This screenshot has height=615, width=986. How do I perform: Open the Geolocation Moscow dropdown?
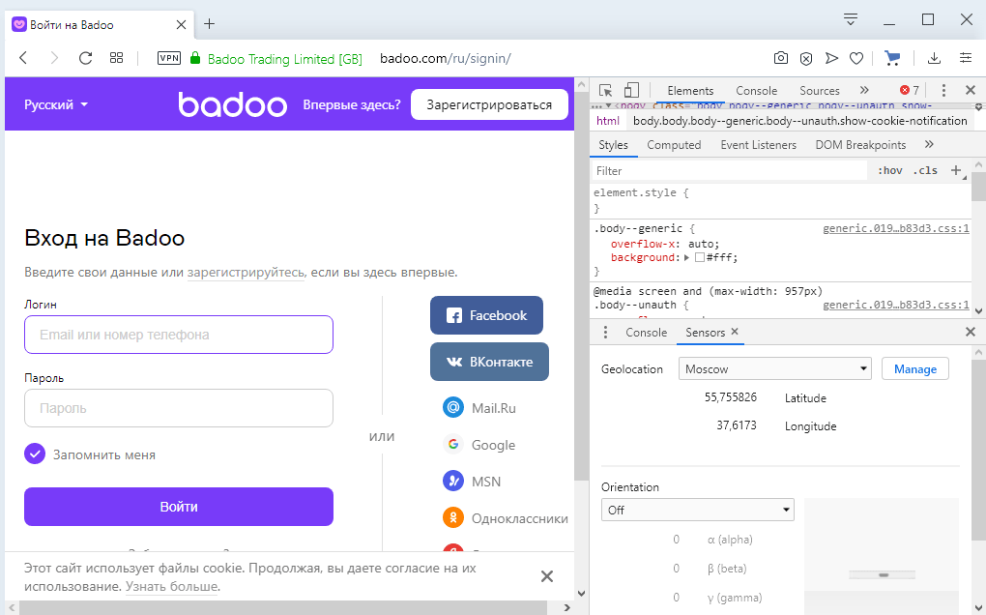tap(774, 368)
